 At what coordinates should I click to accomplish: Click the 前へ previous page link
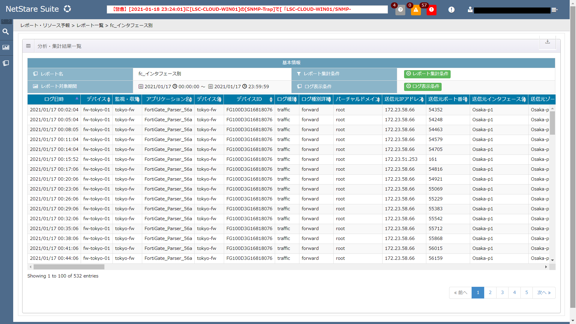click(x=460, y=292)
